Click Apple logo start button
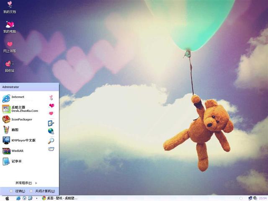This screenshot has height=201, width=268. pyautogui.click(x=7, y=198)
